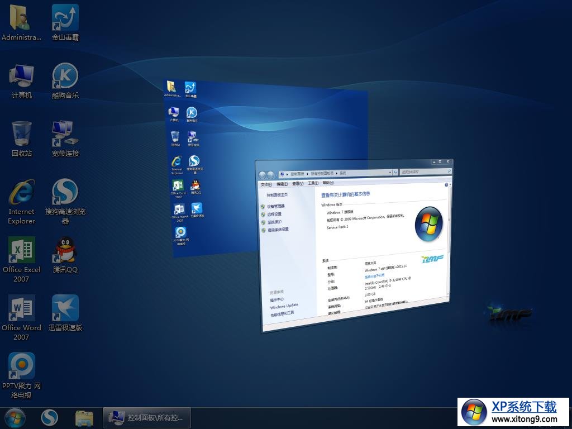
Task: Launch Sogou browser pinned on taskbar
Action: click(49, 418)
